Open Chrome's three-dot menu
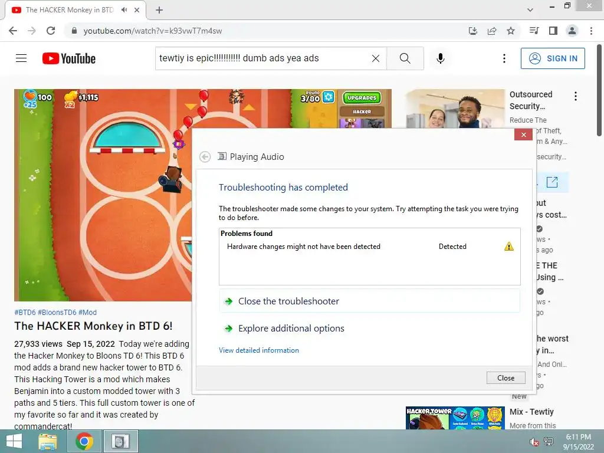 point(591,31)
